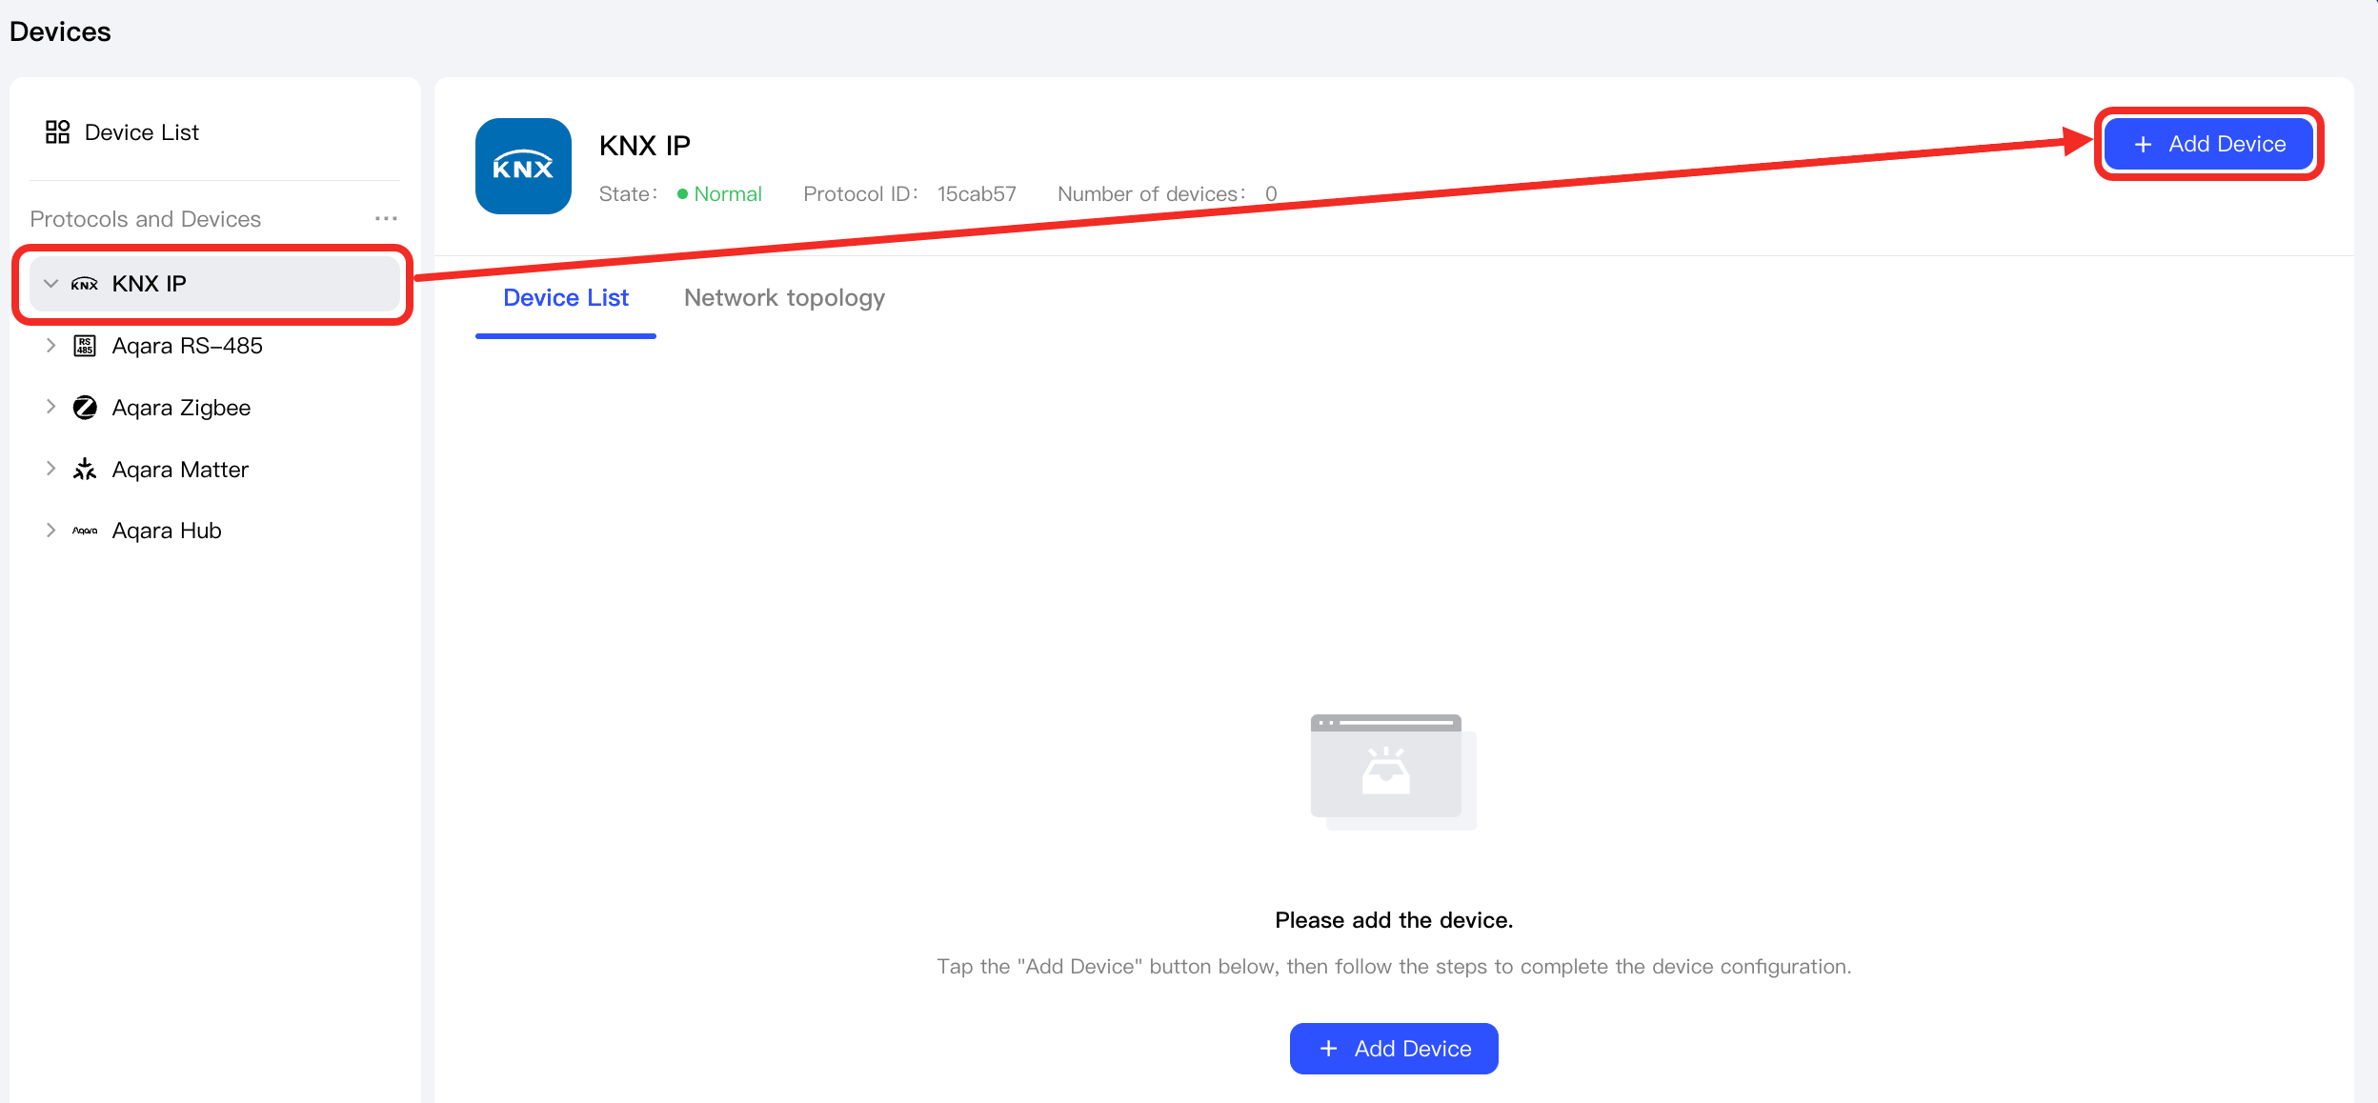Select Aqara RS-485 in the sidebar

[188, 346]
